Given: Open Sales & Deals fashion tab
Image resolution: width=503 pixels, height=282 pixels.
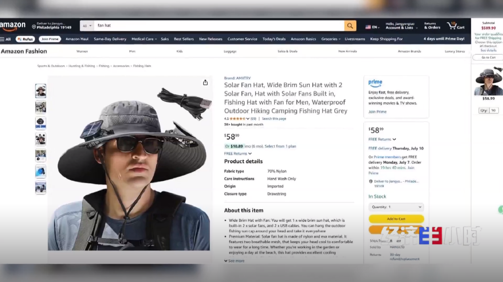Looking at the screenshot, I should tap(287, 51).
